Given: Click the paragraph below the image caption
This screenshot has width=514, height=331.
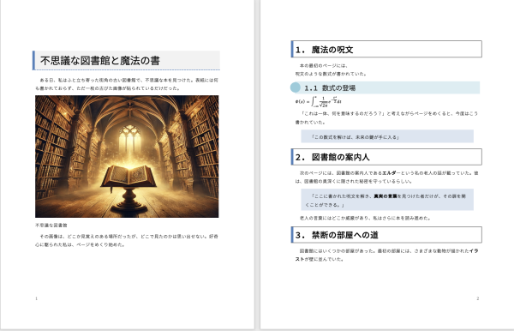Looking at the screenshot, I should click(x=127, y=240).
